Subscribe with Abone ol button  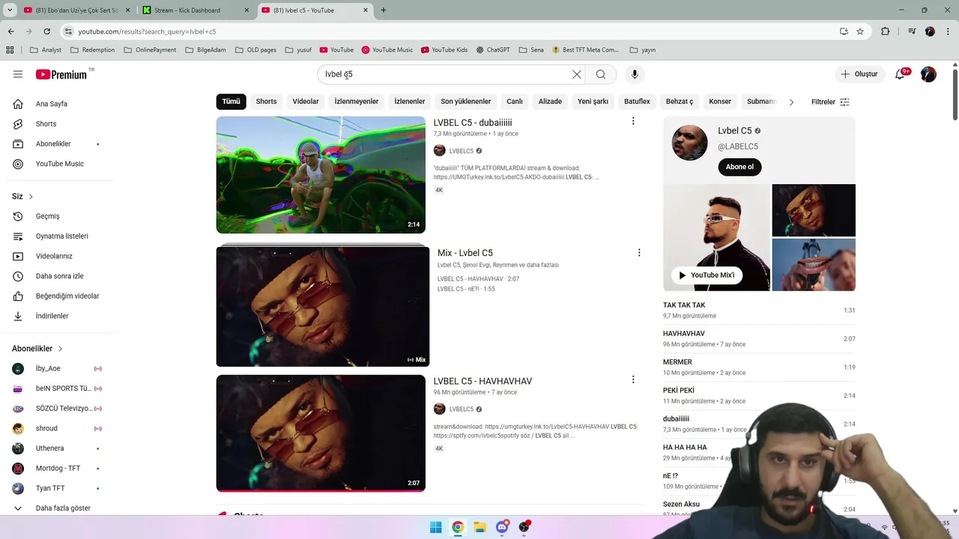739,167
